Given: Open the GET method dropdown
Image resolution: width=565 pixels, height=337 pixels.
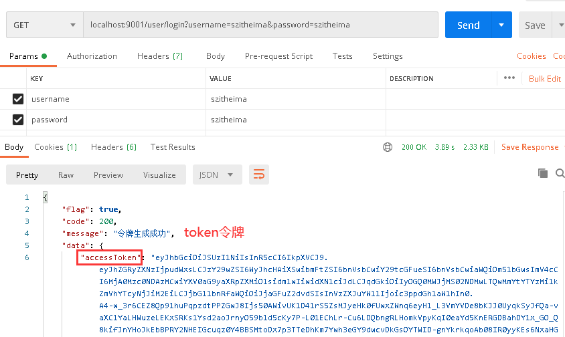Looking at the screenshot, I should (45, 25).
